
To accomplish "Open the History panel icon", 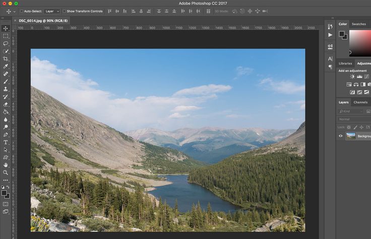I will (330, 27).
